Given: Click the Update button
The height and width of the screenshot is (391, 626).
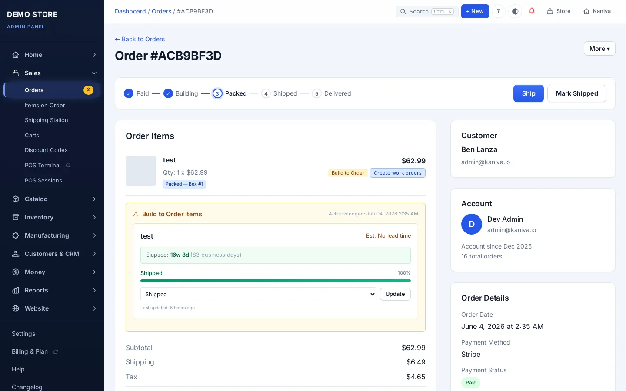Looking at the screenshot, I should point(395,294).
